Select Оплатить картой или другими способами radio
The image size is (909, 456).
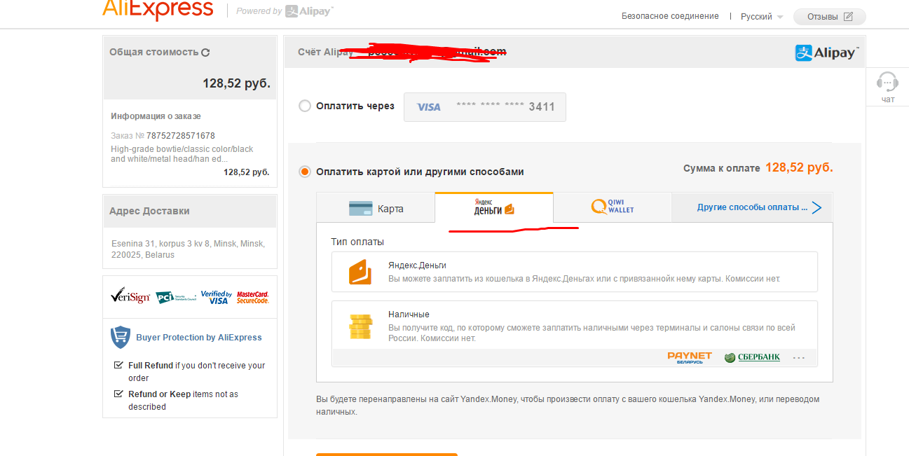click(305, 172)
